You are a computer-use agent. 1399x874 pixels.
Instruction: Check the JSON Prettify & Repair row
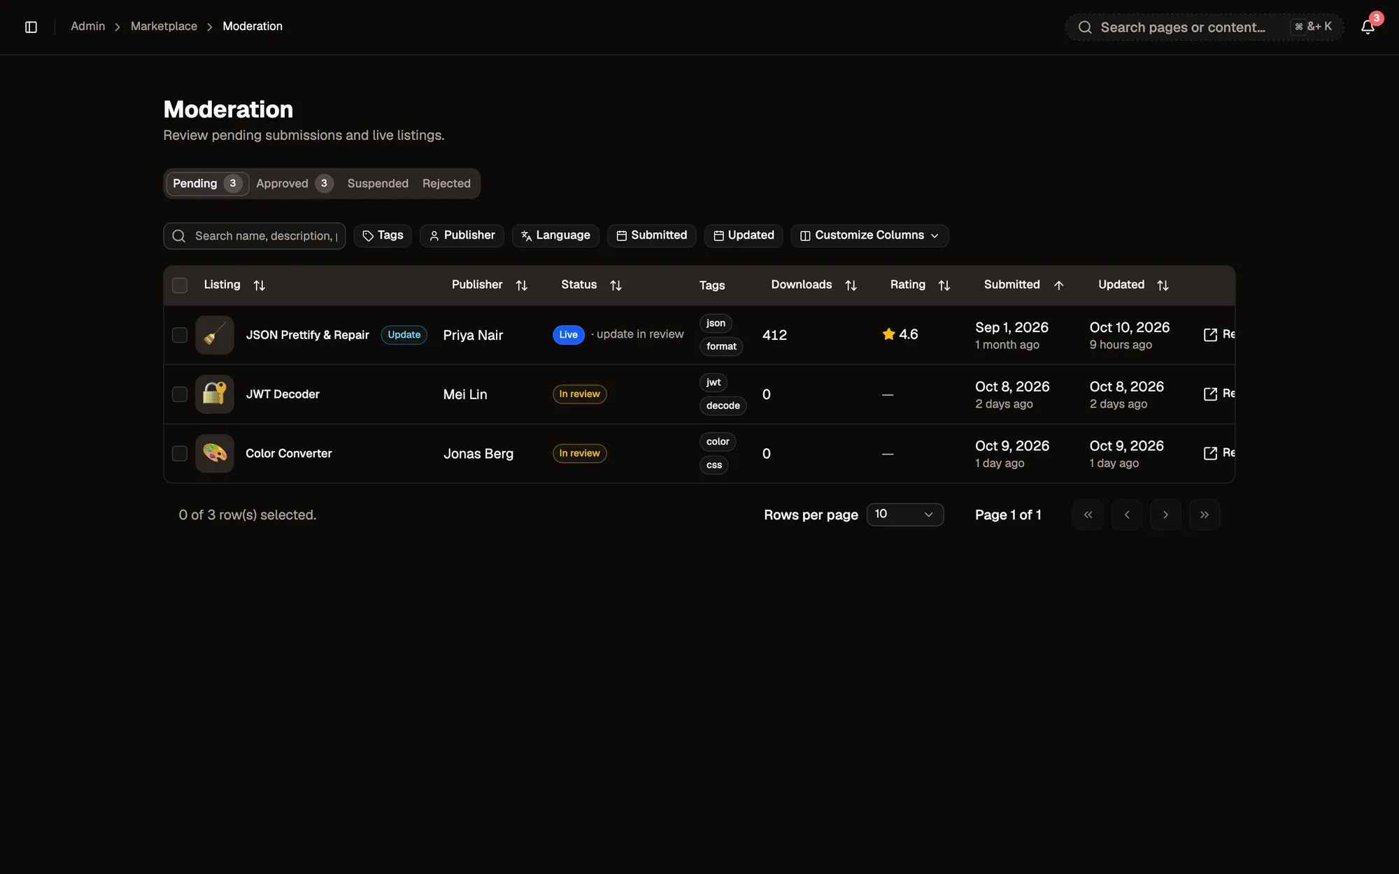click(x=180, y=335)
